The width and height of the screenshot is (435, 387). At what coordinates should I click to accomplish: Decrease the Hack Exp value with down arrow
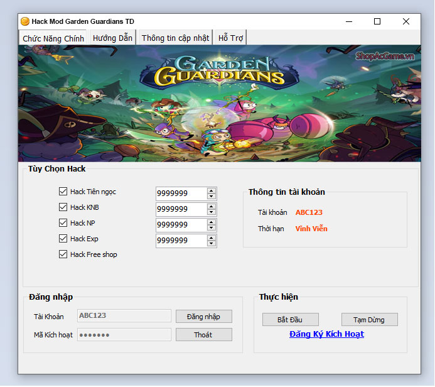click(212, 244)
